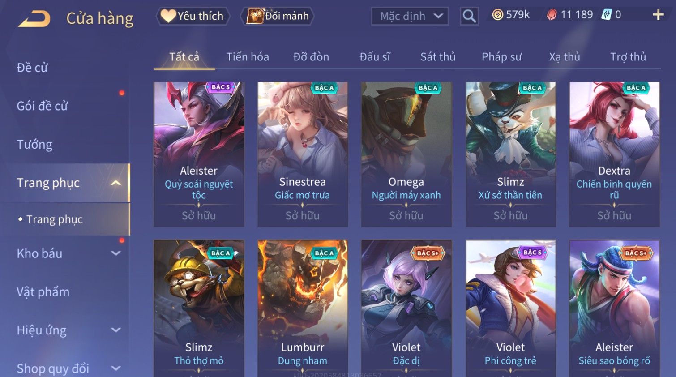Screen dimensions: 676x377
Task: Open the Mặc định sort dropdown
Action: pyautogui.click(x=410, y=17)
